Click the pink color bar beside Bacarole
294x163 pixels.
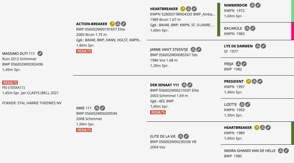[x=292, y=31]
